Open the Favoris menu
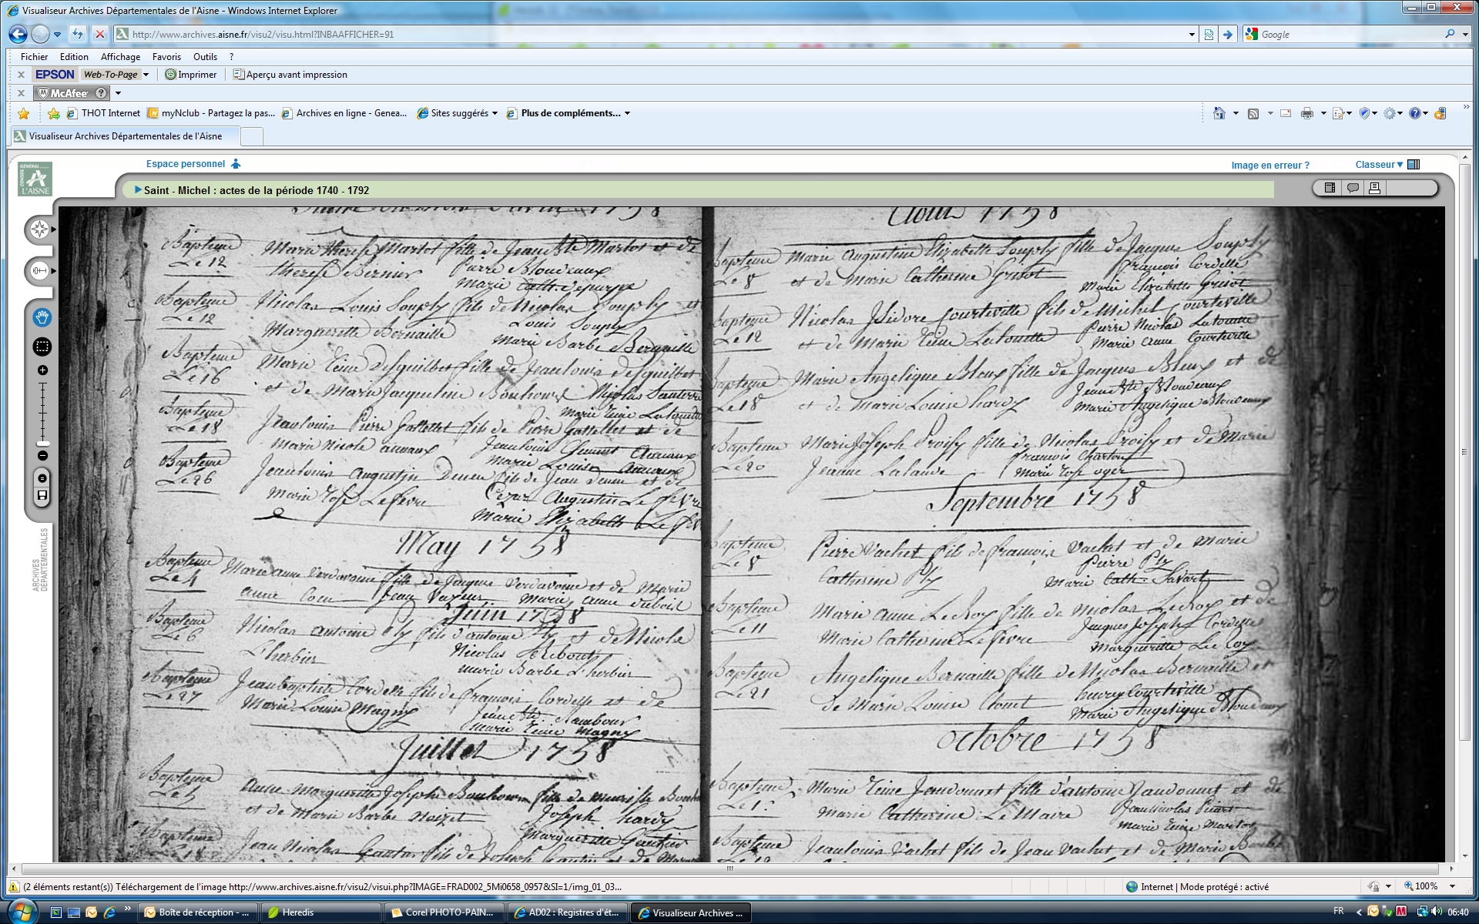The height and width of the screenshot is (924, 1479). click(x=166, y=57)
